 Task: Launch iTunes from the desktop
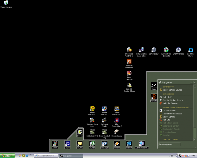pyautogui.click(x=92, y=143)
